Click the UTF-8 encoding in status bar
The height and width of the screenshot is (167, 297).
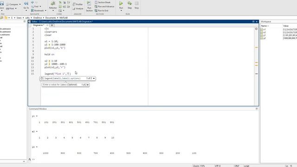tap(218, 166)
